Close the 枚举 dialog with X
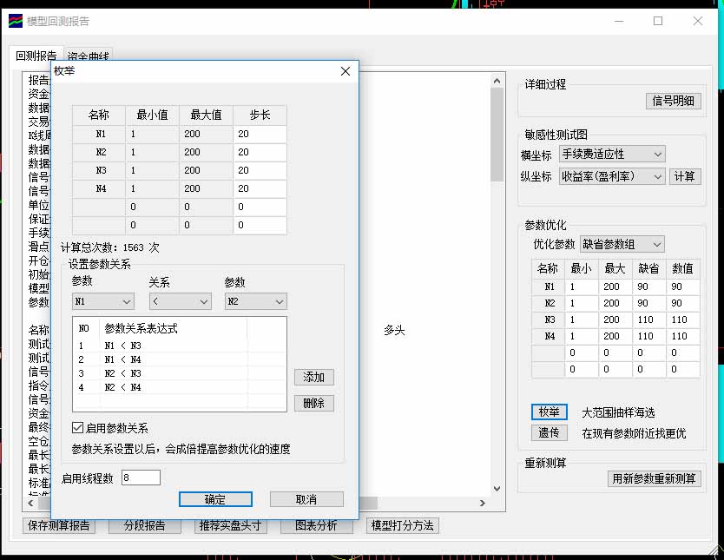 345,71
